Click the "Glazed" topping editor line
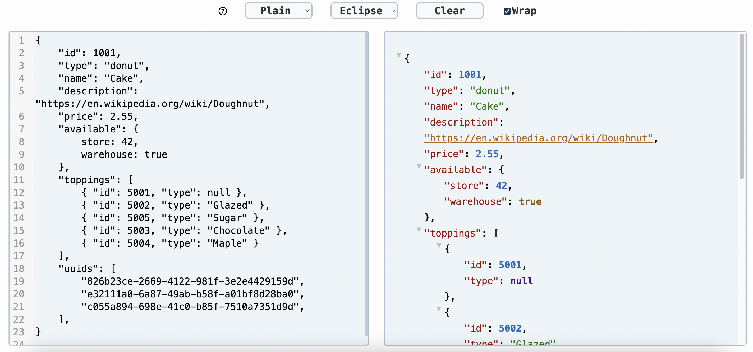Screen dimensions: 753x352 pos(175,205)
